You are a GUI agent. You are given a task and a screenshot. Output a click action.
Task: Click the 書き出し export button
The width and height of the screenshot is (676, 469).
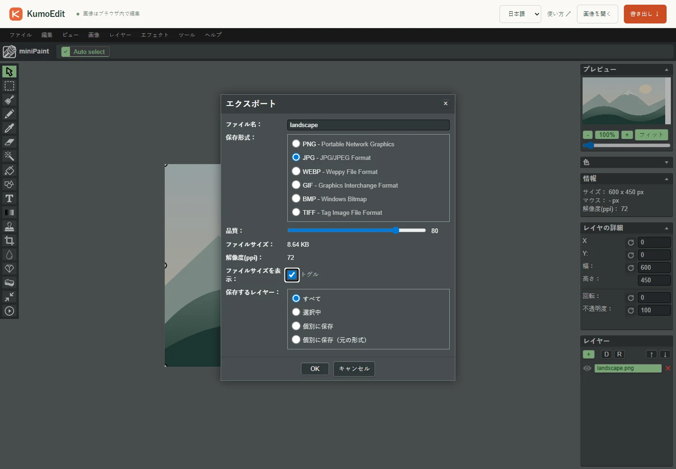pyautogui.click(x=645, y=14)
